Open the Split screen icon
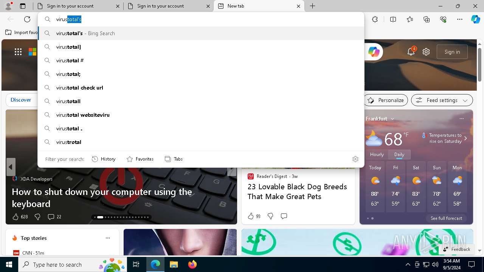This screenshot has width=484, height=272. coord(393,19)
